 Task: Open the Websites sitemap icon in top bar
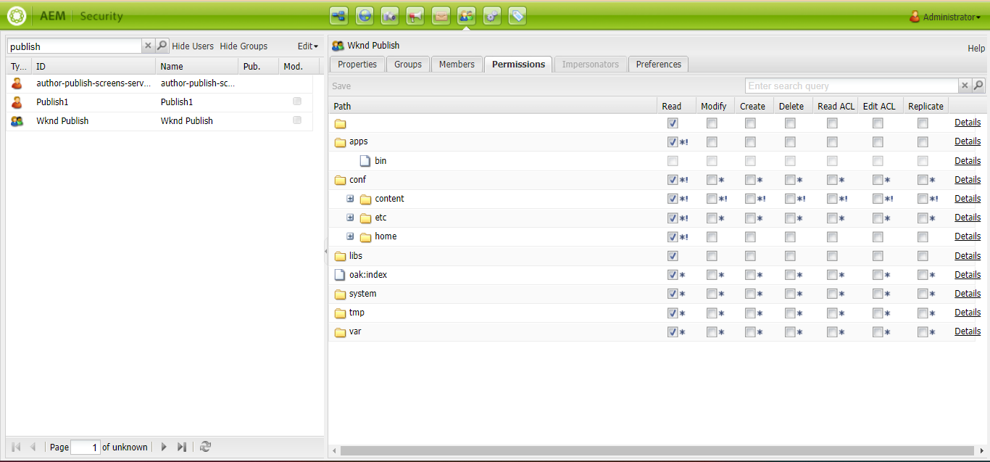coord(338,15)
